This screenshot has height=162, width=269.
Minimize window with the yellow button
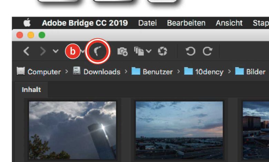pos(31,35)
